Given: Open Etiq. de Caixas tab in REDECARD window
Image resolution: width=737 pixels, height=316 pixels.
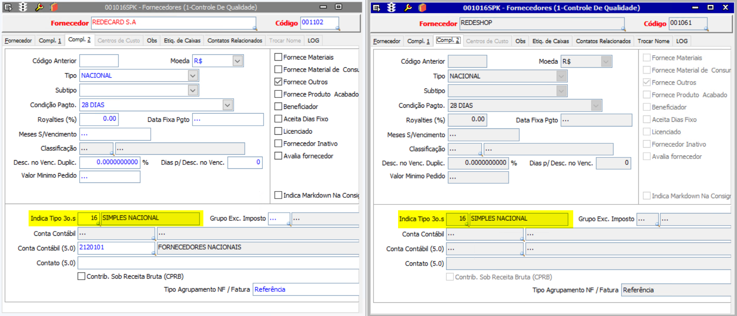Looking at the screenshot, I should tap(182, 41).
